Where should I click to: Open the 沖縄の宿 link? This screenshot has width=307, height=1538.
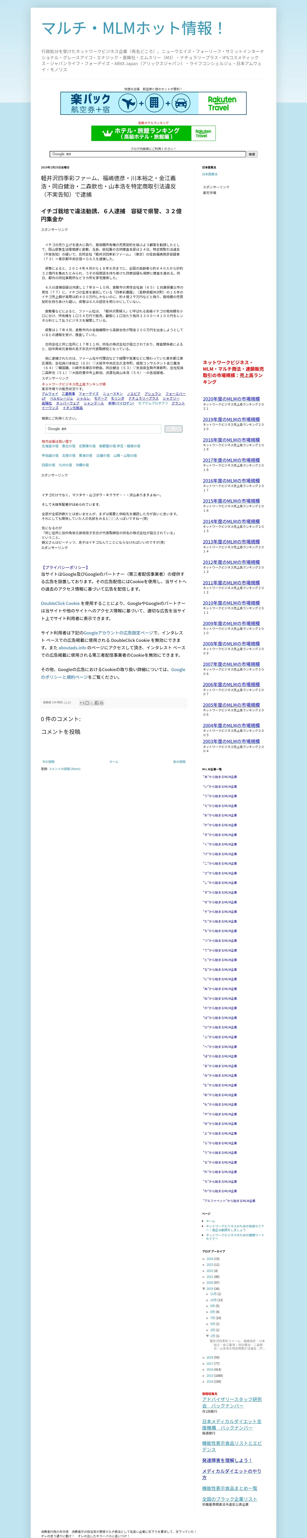point(82,465)
